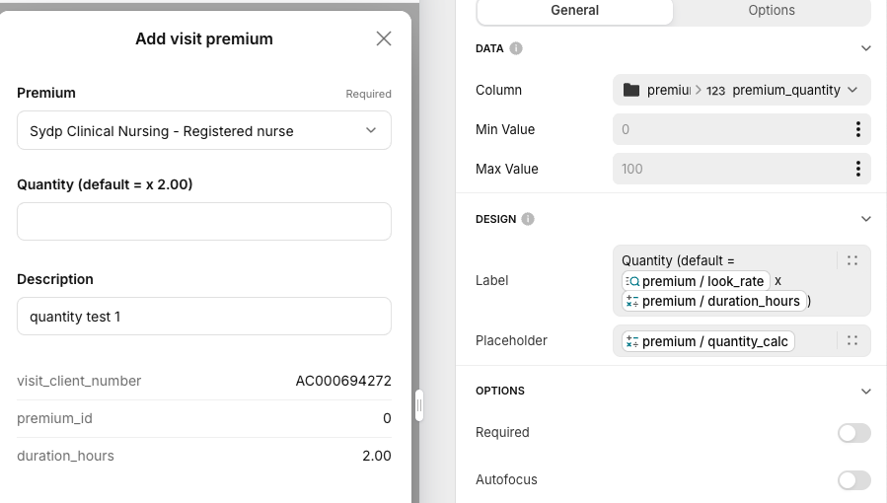Click the Label field drag handle icon
This screenshot has height=503, width=887.
[x=852, y=260]
